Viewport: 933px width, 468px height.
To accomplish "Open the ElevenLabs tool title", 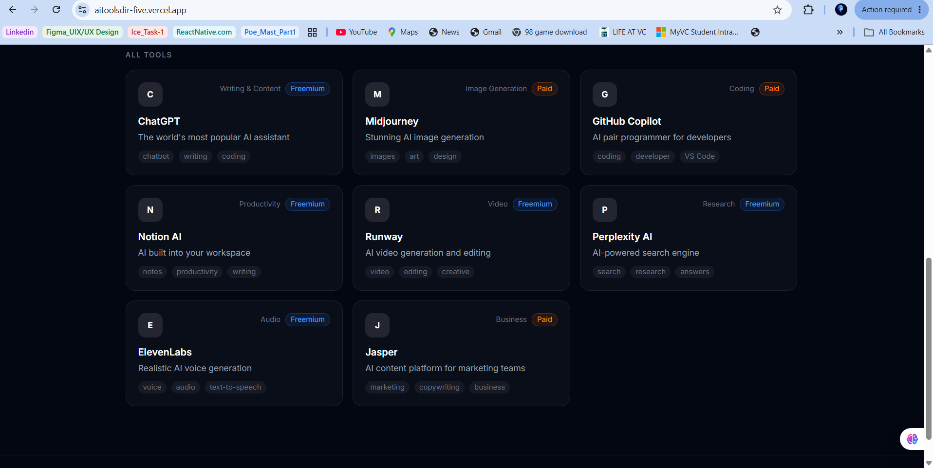I will (x=165, y=352).
